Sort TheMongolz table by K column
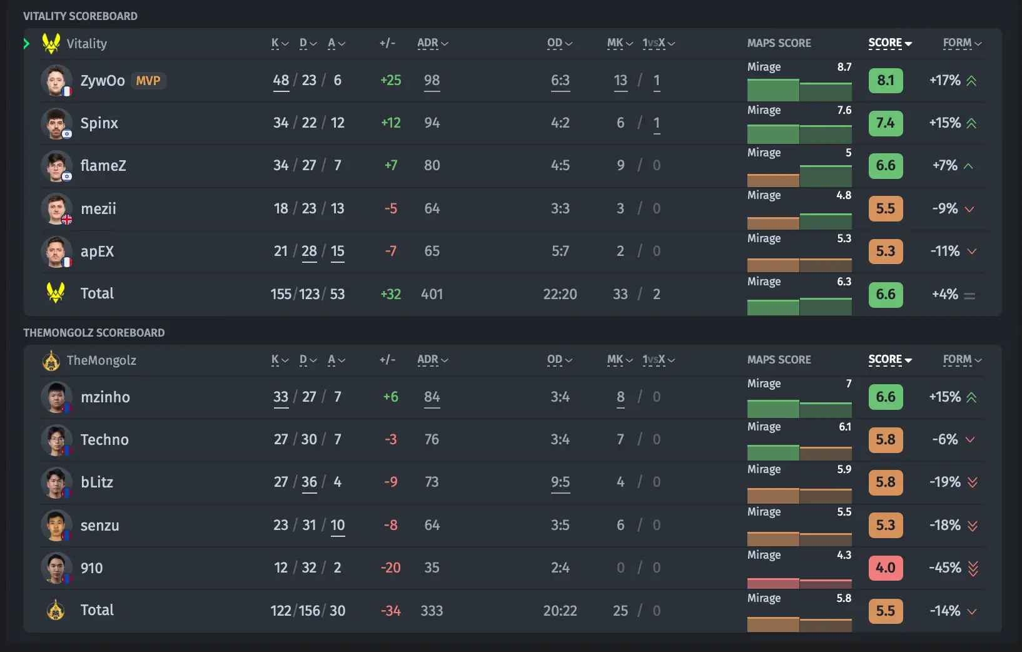Image resolution: width=1022 pixels, height=652 pixels. 280,360
